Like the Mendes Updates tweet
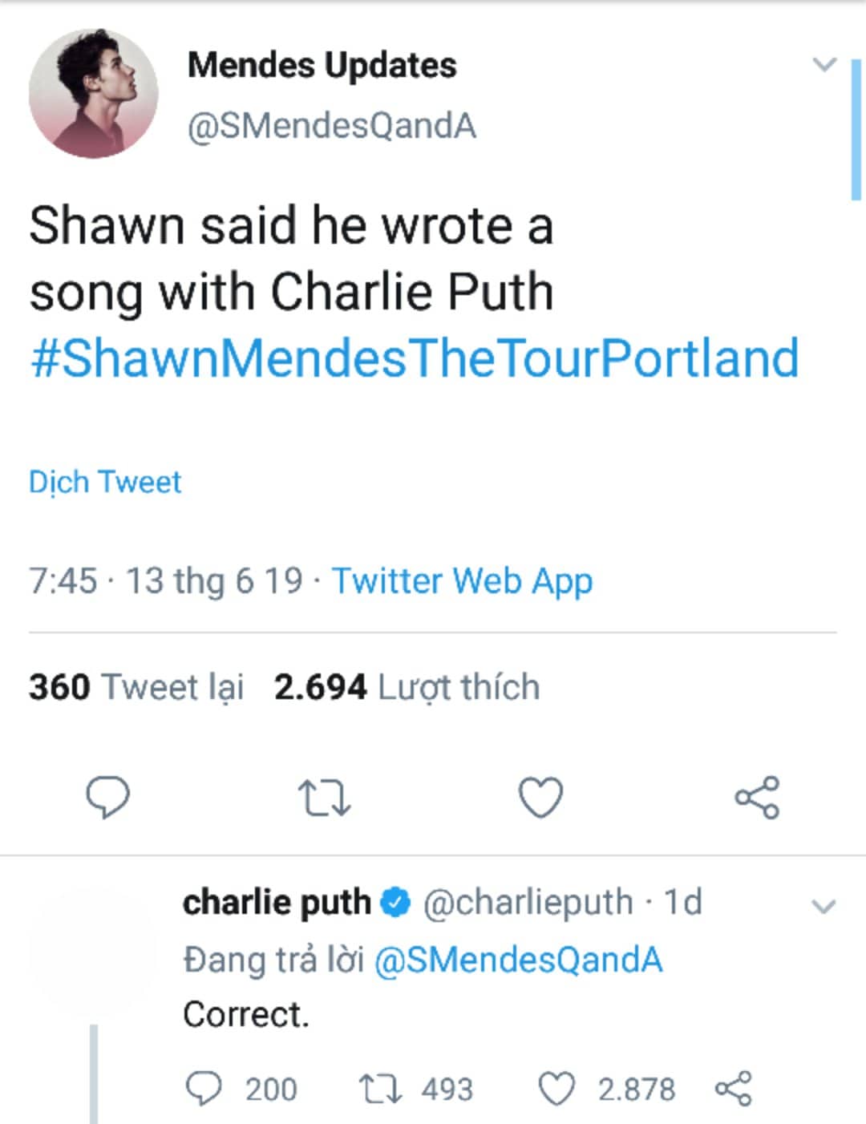 point(540,798)
